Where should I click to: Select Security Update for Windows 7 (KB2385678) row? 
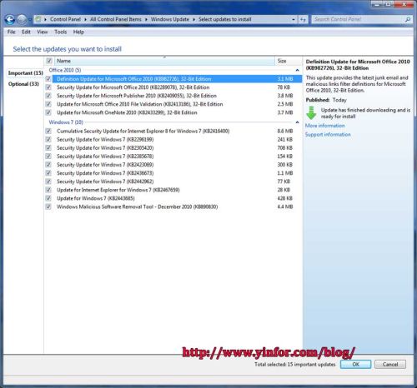coord(173,157)
